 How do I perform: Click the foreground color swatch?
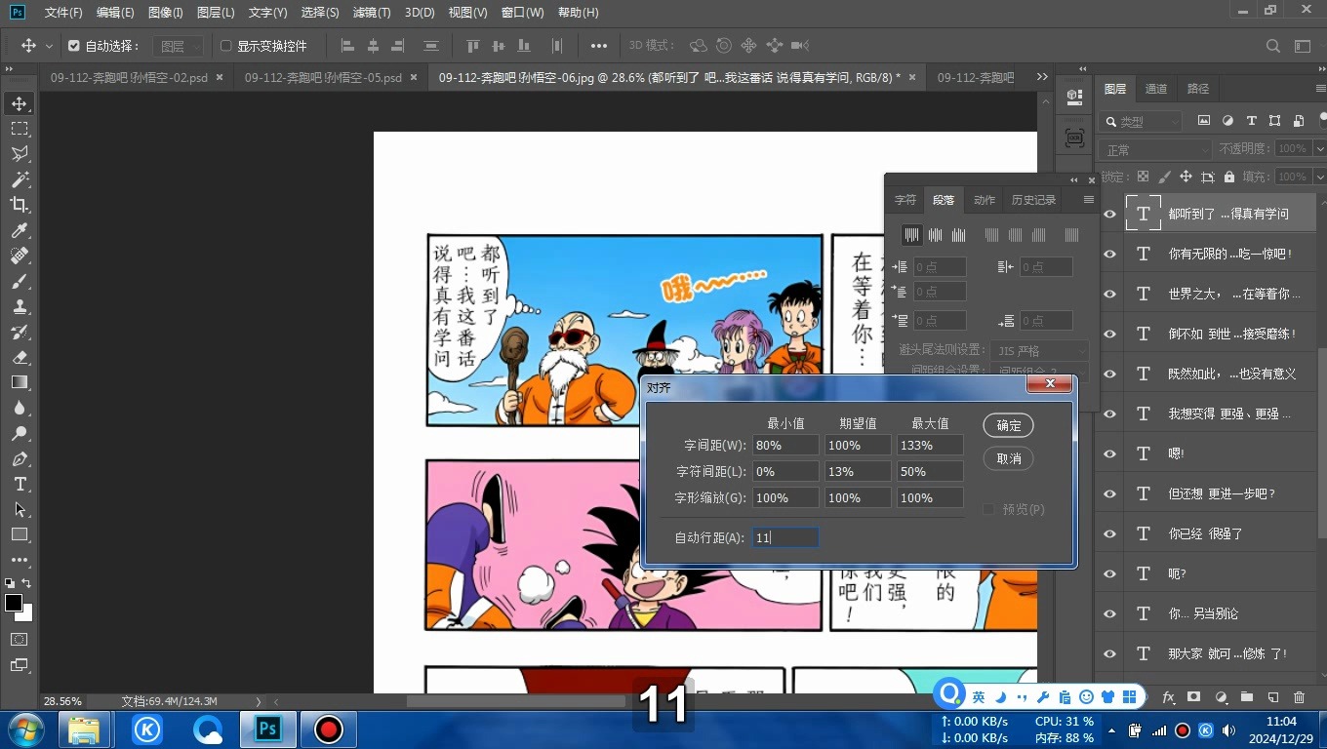[14, 603]
